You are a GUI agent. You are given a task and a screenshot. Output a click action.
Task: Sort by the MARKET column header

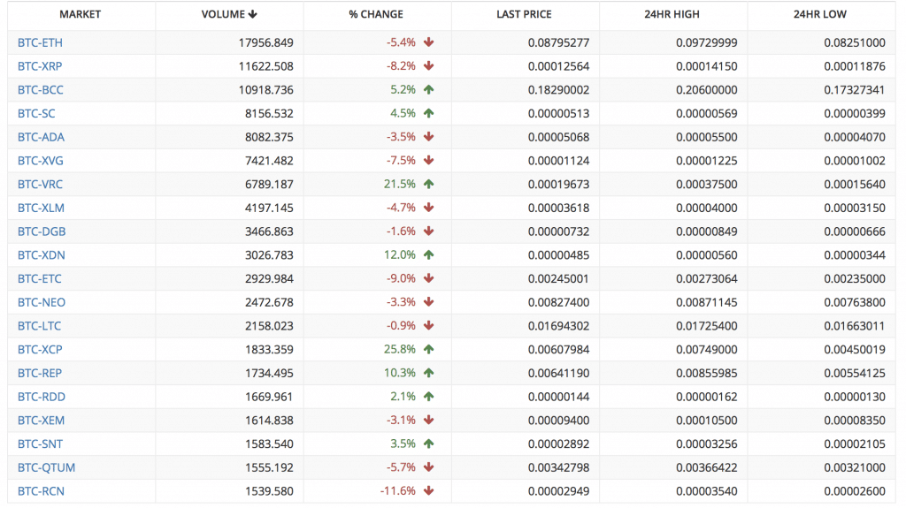pyautogui.click(x=80, y=14)
